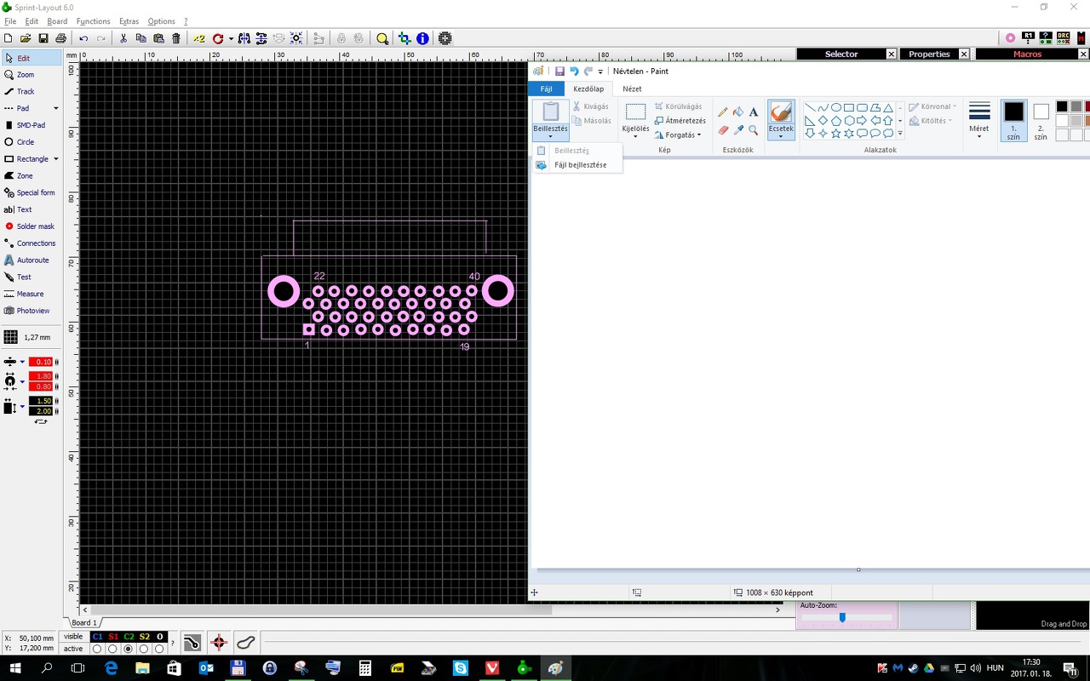Open the Board menu
1090x681 pixels.
(x=57, y=21)
